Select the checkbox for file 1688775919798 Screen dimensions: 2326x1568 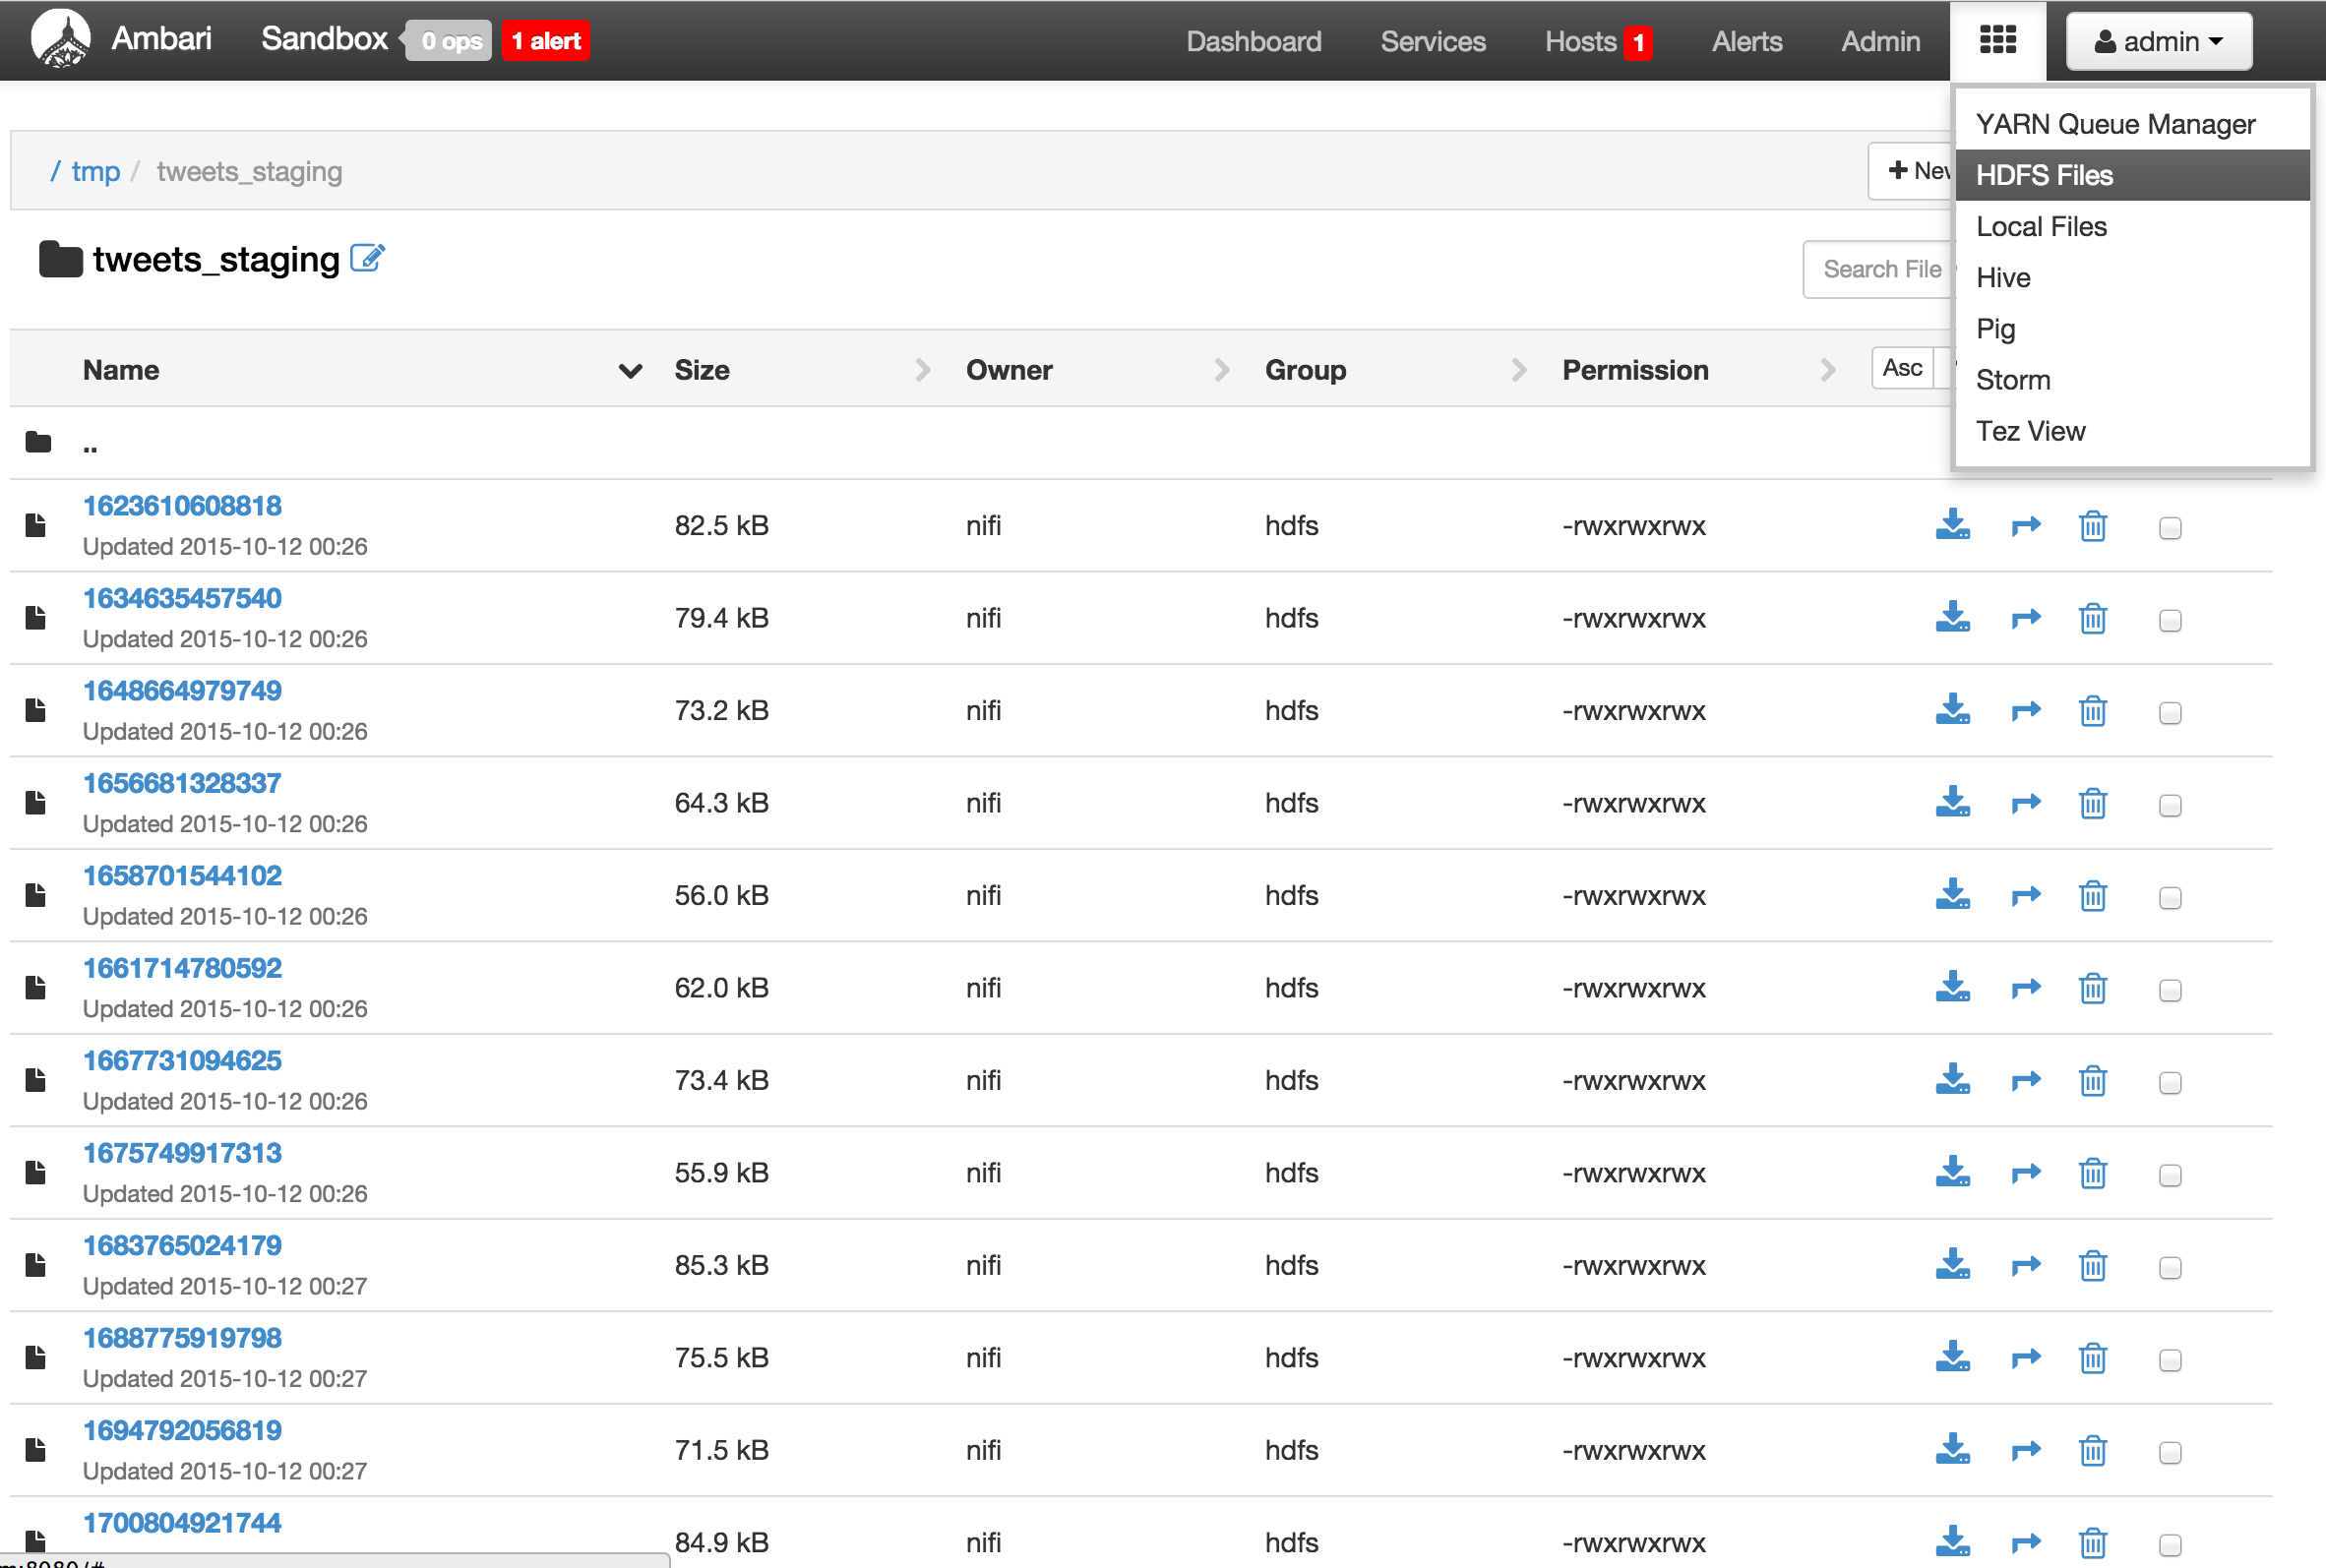pyautogui.click(x=2169, y=1360)
